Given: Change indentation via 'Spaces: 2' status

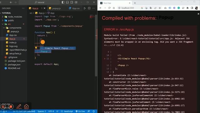Looking at the screenshot, I should click(42, 111).
